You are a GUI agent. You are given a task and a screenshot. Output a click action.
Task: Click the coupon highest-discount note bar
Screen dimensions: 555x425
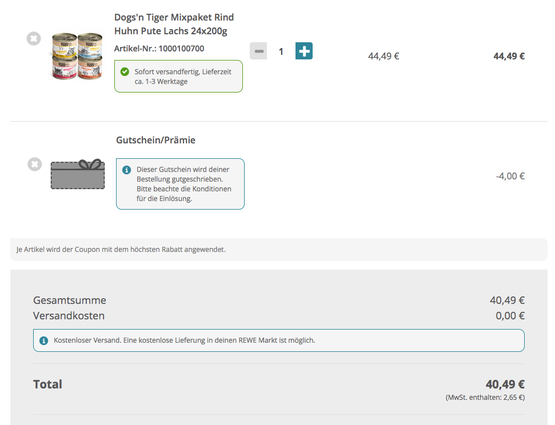point(278,250)
